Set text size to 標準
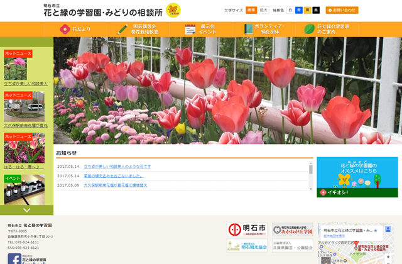This screenshot has height=264, width=402. (251, 10)
